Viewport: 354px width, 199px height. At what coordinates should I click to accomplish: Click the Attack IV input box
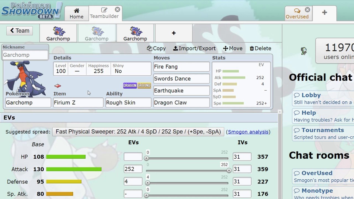pos(242,169)
